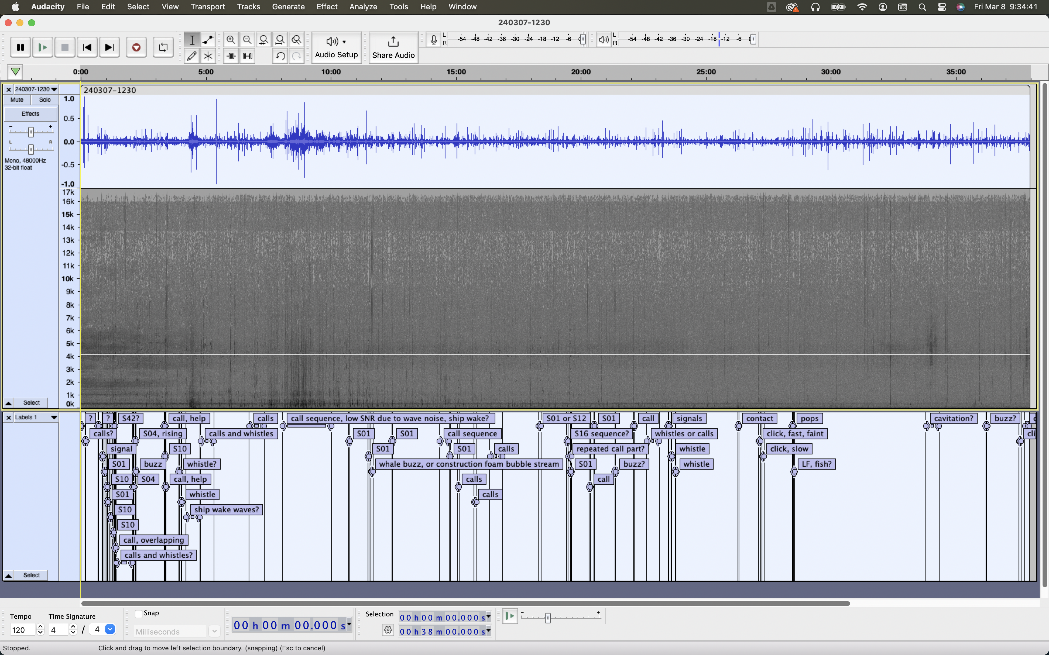Select the Envelope tool
The height and width of the screenshot is (655, 1049).
click(x=208, y=40)
